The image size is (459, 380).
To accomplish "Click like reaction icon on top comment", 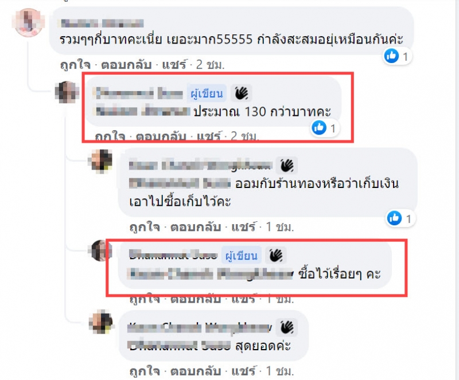I will [x=391, y=56].
